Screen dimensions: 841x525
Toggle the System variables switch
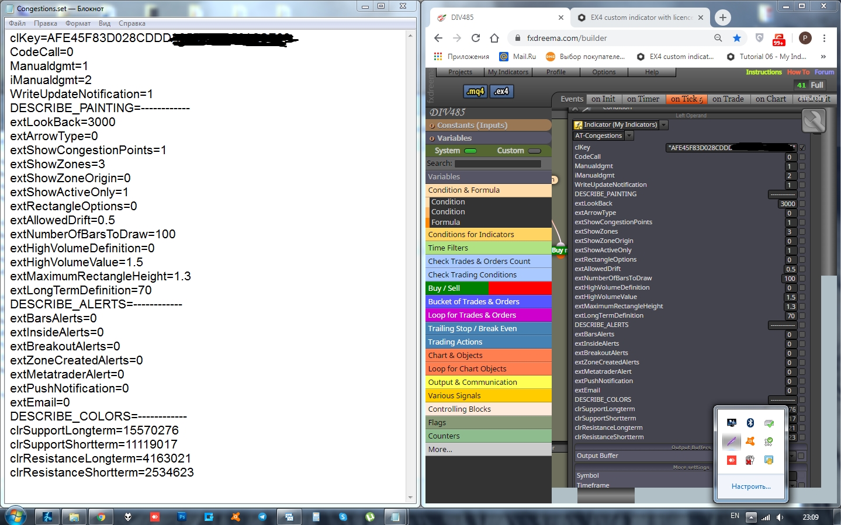point(470,151)
